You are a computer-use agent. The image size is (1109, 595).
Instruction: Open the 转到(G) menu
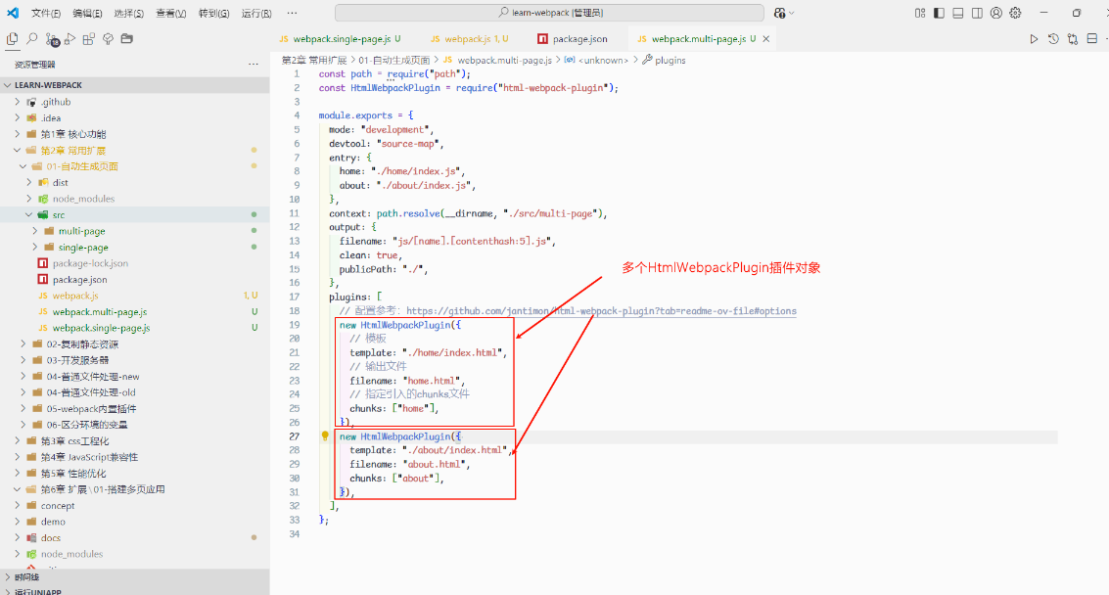click(213, 14)
